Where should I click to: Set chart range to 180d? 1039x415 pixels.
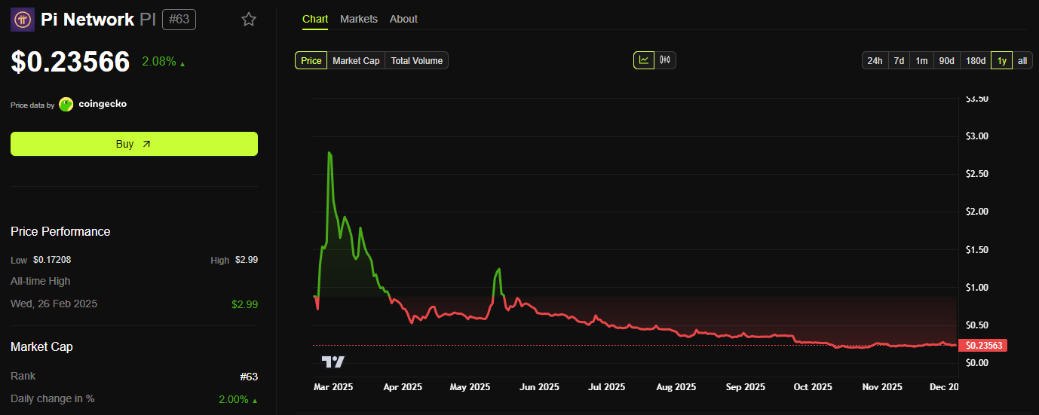(x=976, y=61)
